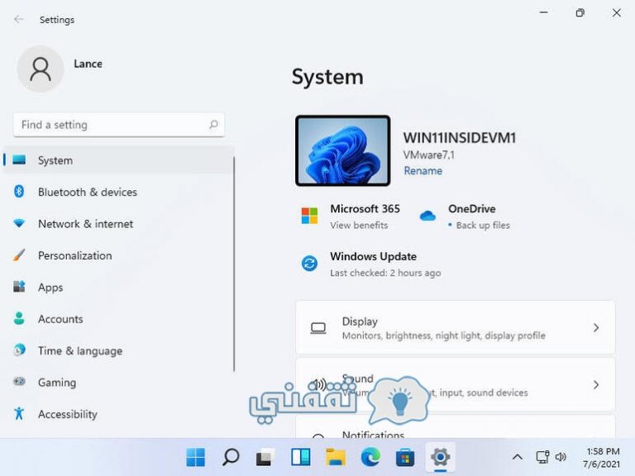Viewport: 635px width, 476px height.
Task: Click the Personalization paintbrush icon
Action: (19, 255)
